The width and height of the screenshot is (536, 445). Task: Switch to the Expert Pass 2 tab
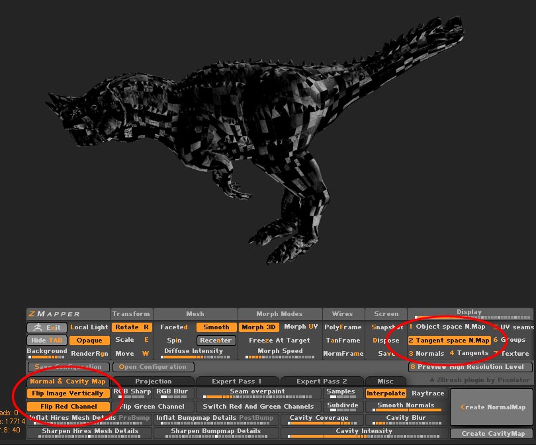322,381
